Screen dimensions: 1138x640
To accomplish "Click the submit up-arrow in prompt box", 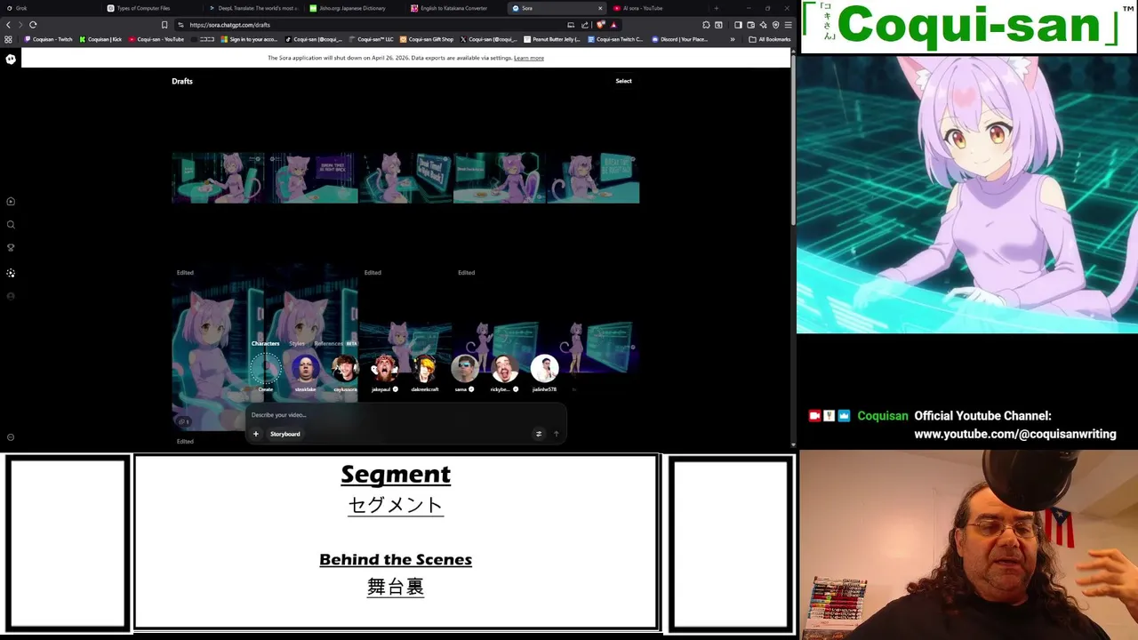I will click(x=557, y=434).
